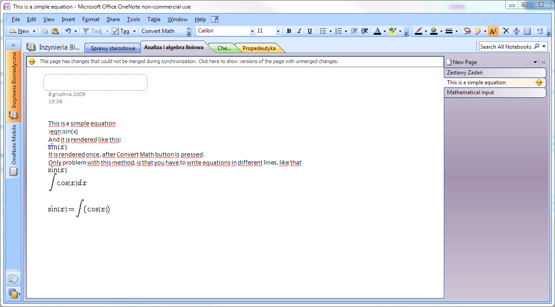
Task: Click the Convert Math button
Action: pyautogui.click(x=158, y=31)
